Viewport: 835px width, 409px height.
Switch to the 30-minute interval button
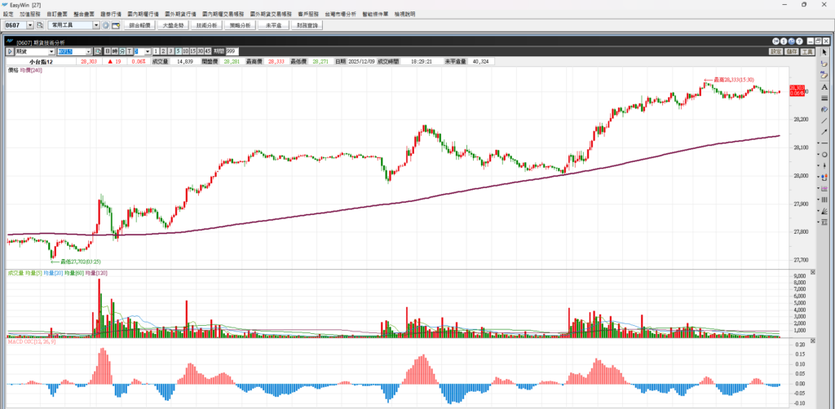[200, 51]
